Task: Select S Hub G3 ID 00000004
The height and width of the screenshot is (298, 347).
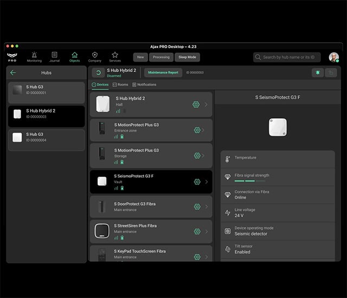Action: tap(47, 140)
